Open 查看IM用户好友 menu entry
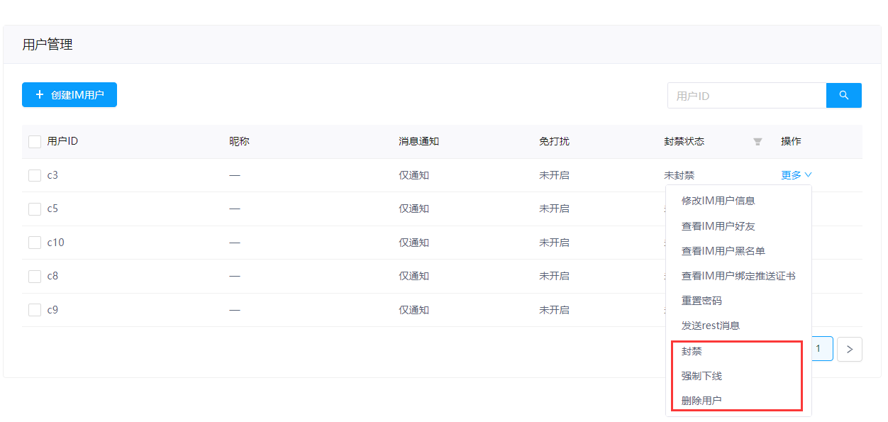Image resolution: width=888 pixels, height=422 pixels. (718, 226)
